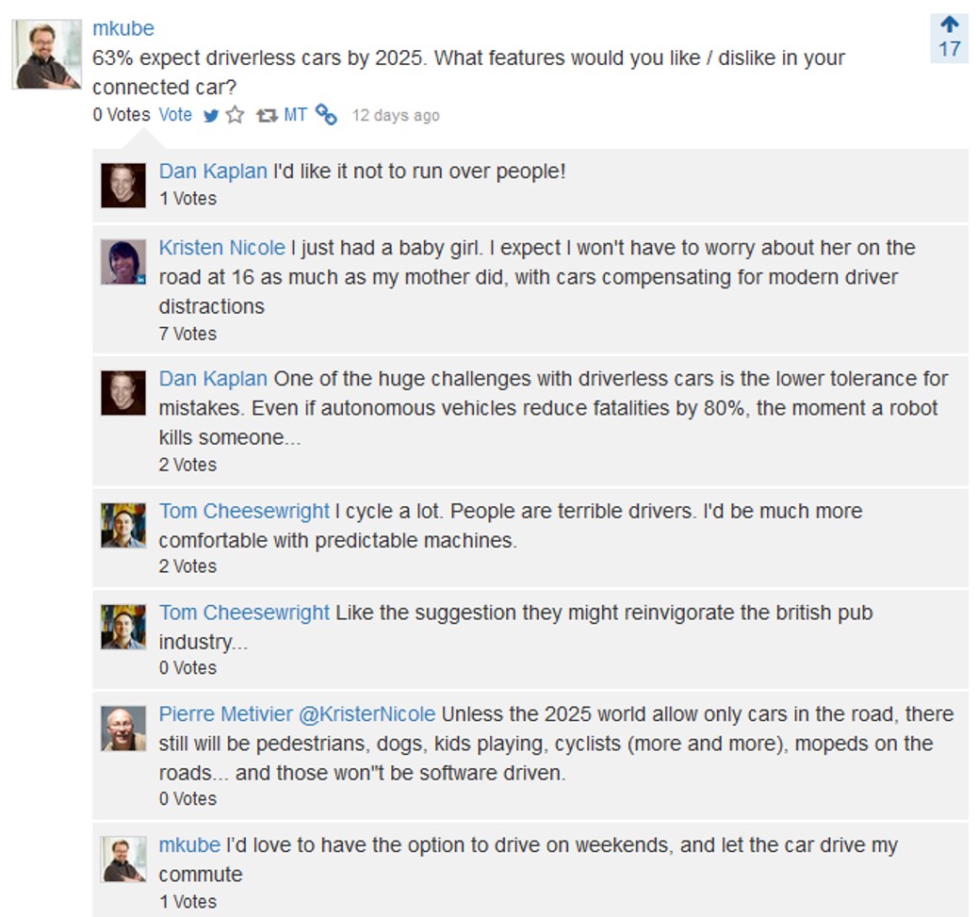Image resolution: width=978 pixels, height=917 pixels.
Task: Open the @KristerNicole mention link
Action: (x=367, y=714)
